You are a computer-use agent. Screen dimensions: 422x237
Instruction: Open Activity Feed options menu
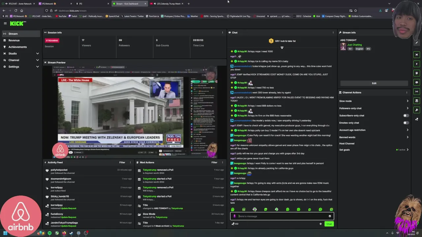(x=130, y=162)
